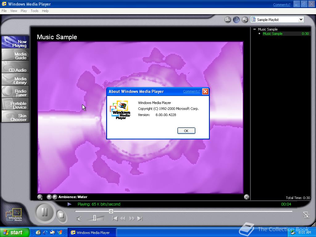Open the visualization selection menu asterisk button
The image size is (316, 237).
[40, 197]
